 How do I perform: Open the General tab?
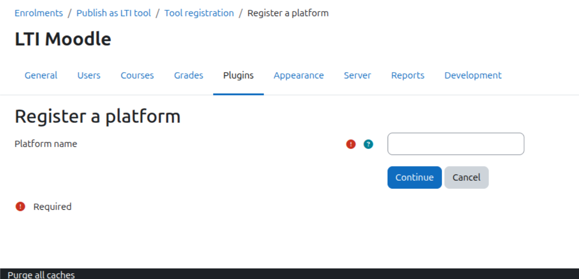pyautogui.click(x=41, y=75)
